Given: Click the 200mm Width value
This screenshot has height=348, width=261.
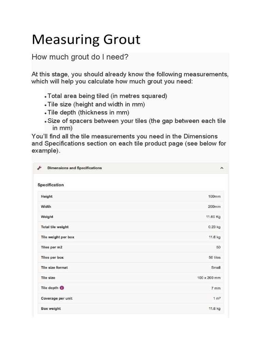Looking at the screenshot, I should [x=214, y=207].
